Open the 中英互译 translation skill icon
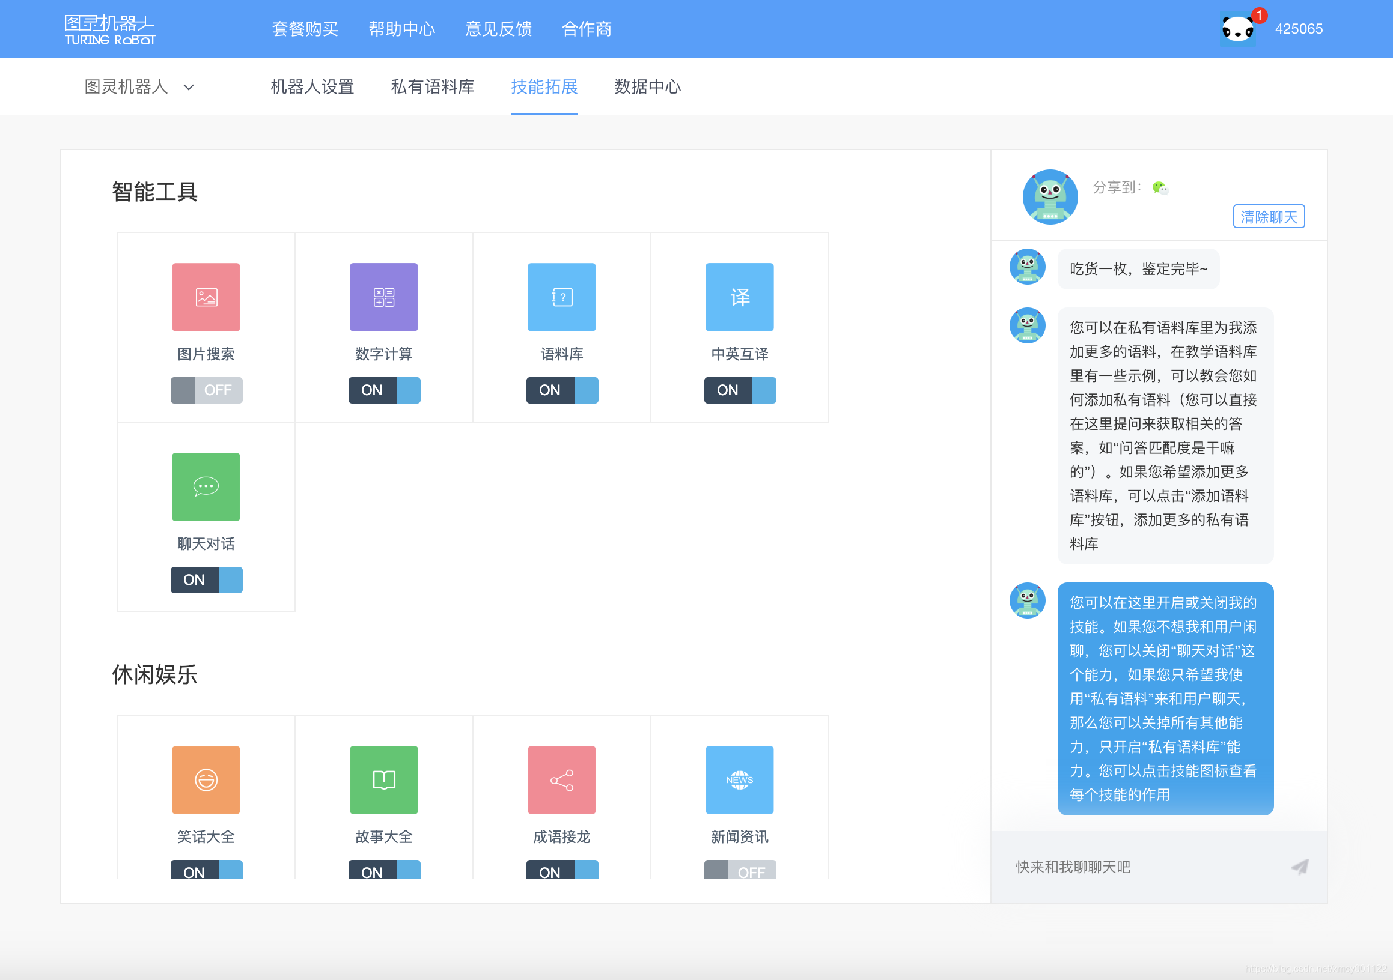Viewport: 1393px width, 980px height. point(740,297)
